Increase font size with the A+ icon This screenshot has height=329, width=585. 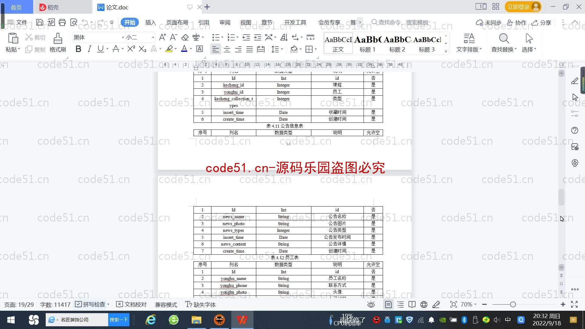(x=162, y=37)
